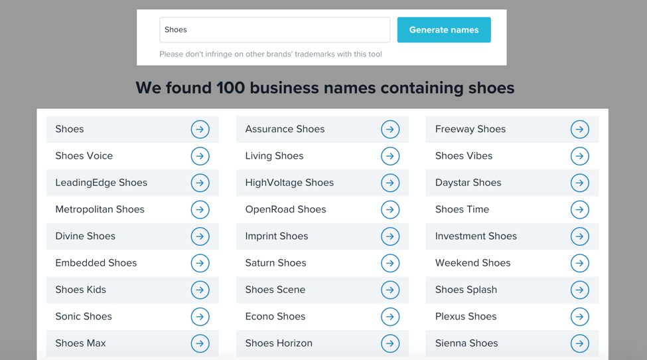Pick the Imprint Shoes name
647x360 pixels.
click(x=277, y=236)
